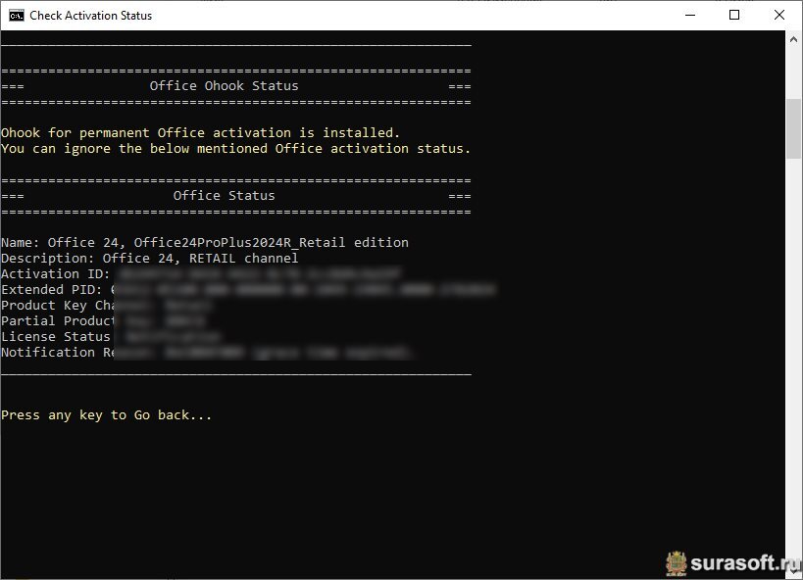This screenshot has height=580, width=803.
Task: Click the scrollbar down arrow
Action: point(793,570)
